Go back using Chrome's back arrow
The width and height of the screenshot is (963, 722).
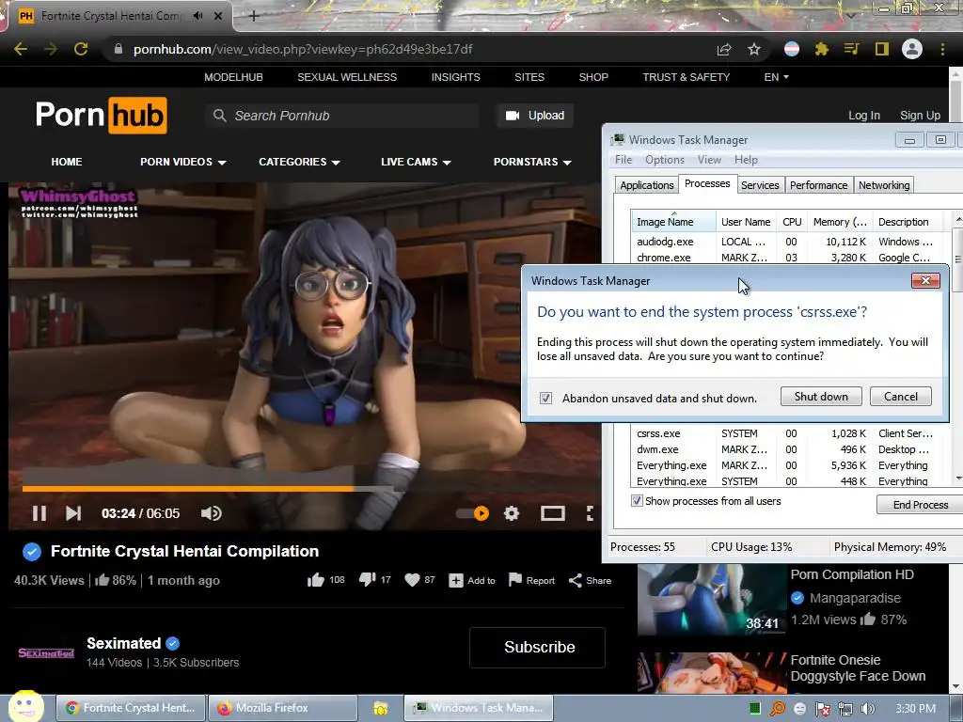(21, 49)
